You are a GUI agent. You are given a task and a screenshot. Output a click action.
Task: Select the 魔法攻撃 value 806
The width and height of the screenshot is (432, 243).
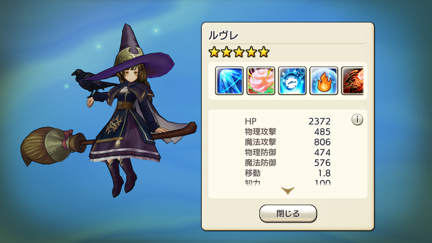pos(322,142)
